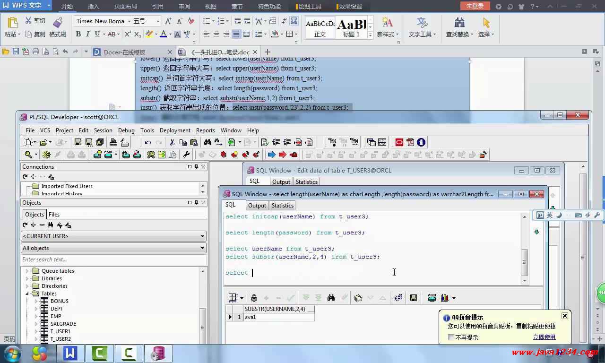605x363 pixels.
Task: Expand the BONUS table node
Action: tap(36, 301)
